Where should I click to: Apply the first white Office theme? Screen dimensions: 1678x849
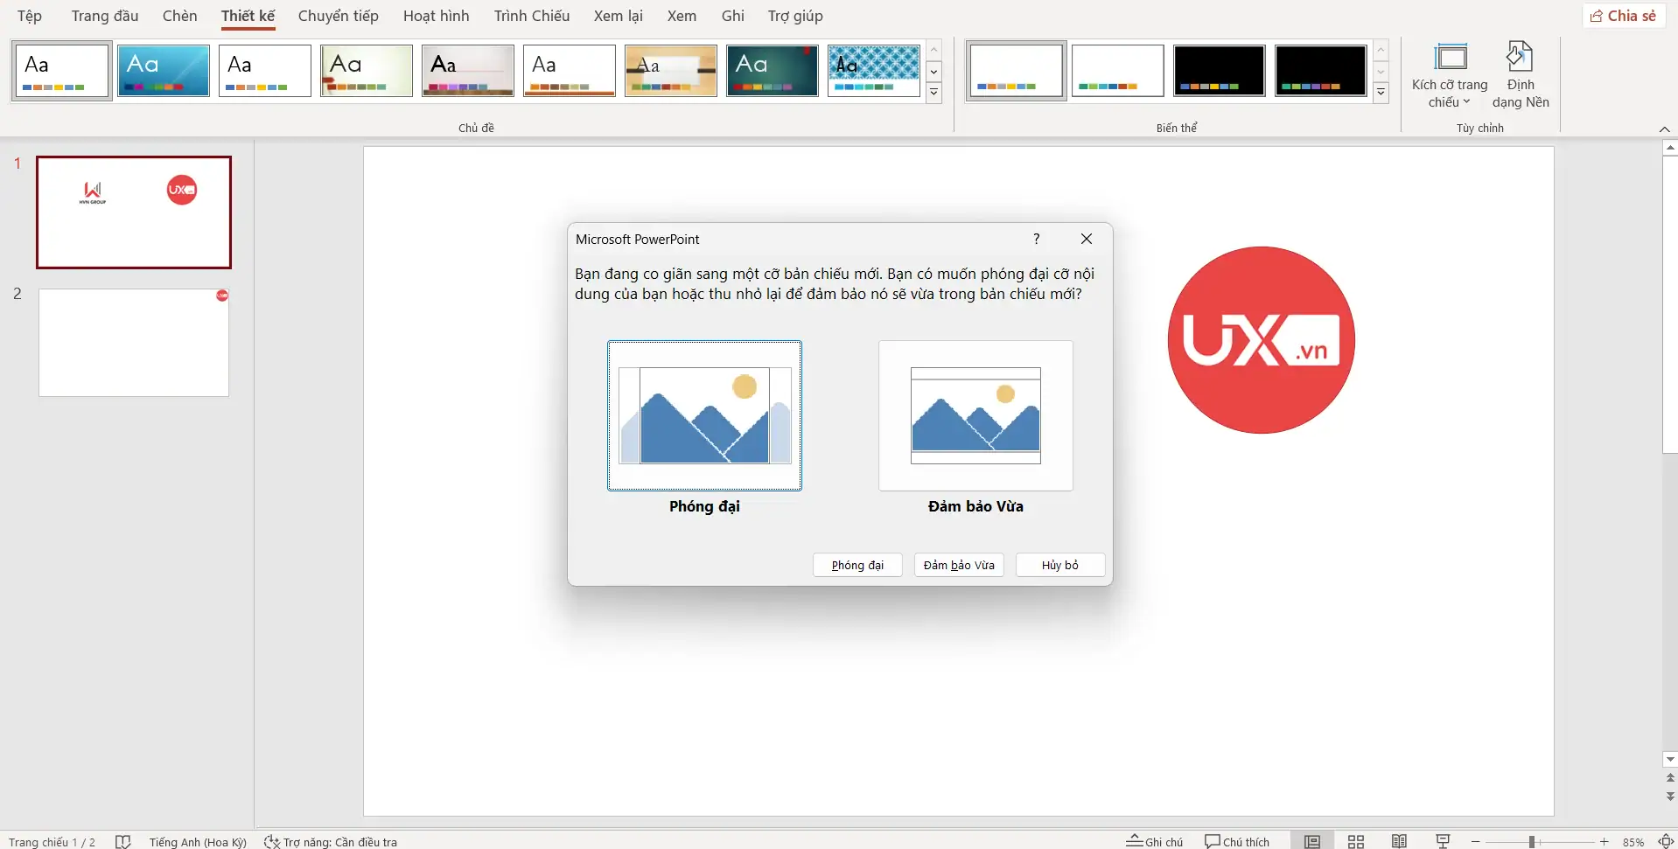(62, 71)
